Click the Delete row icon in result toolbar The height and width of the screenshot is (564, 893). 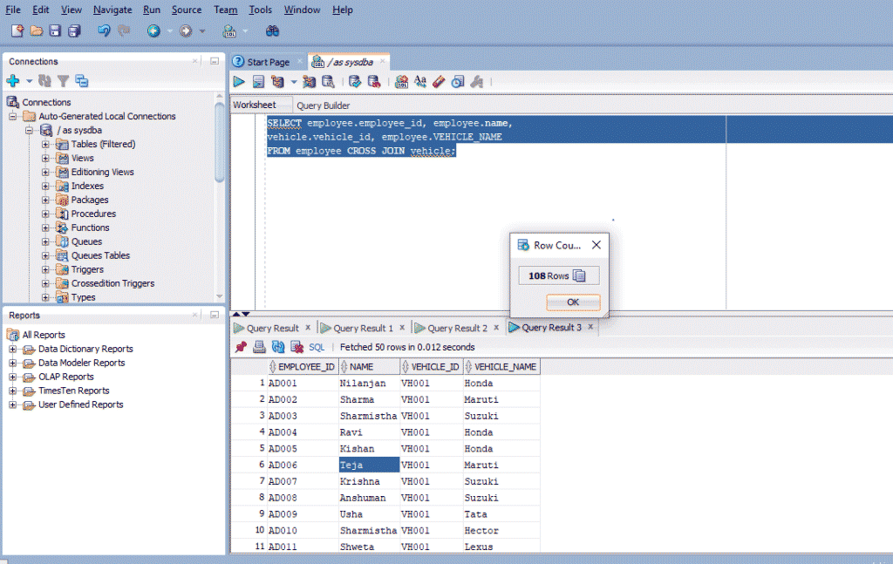click(x=297, y=347)
